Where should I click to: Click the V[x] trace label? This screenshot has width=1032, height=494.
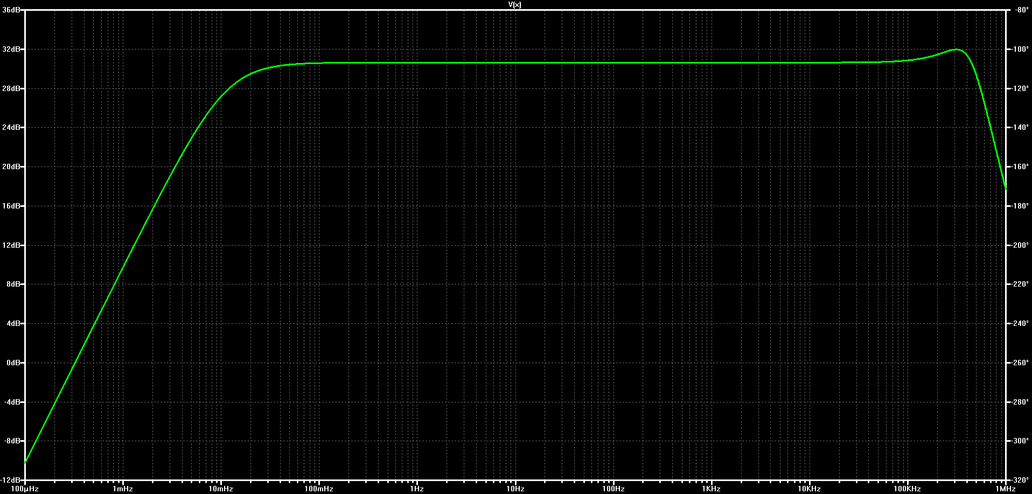pos(515,5)
